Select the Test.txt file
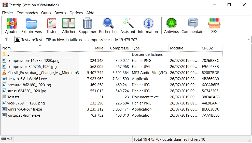This screenshot has height=143, width=252. tap(13, 97)
